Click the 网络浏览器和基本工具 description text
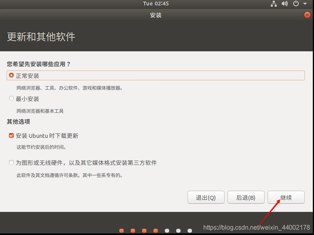 [x=40, y=111]
